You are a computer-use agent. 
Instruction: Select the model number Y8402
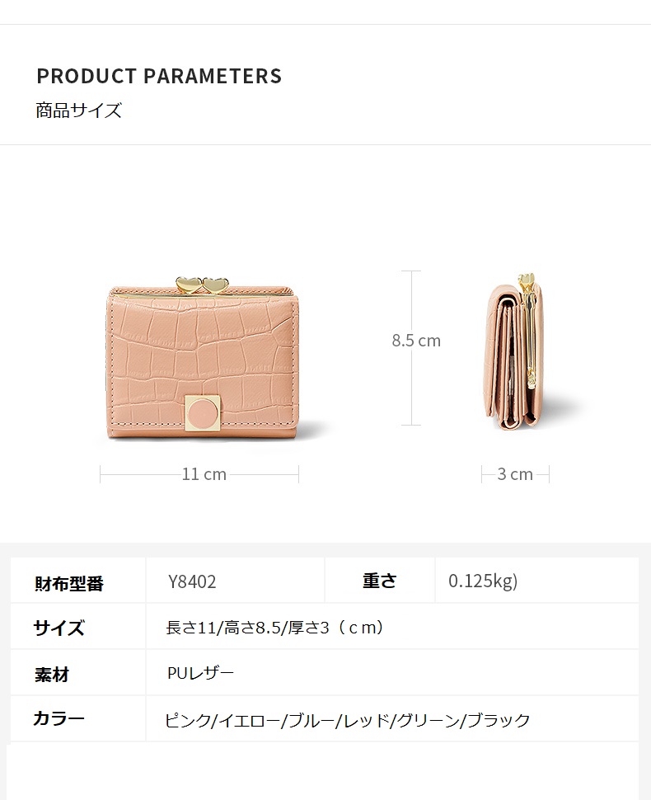click(192, 581)
